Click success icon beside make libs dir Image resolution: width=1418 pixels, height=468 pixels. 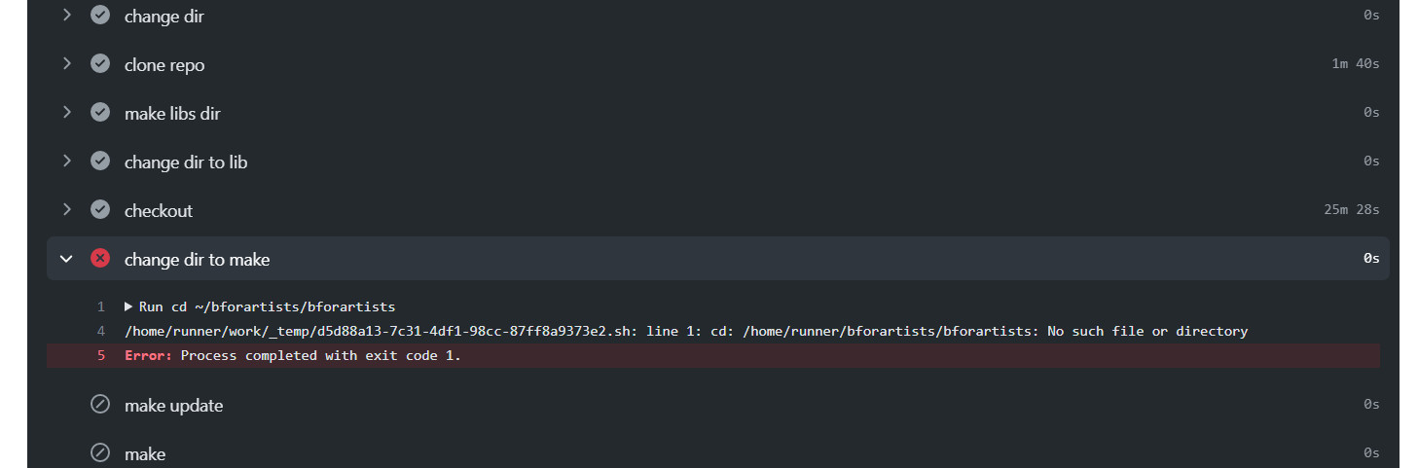pyautogui.click(x=100, y=113)
